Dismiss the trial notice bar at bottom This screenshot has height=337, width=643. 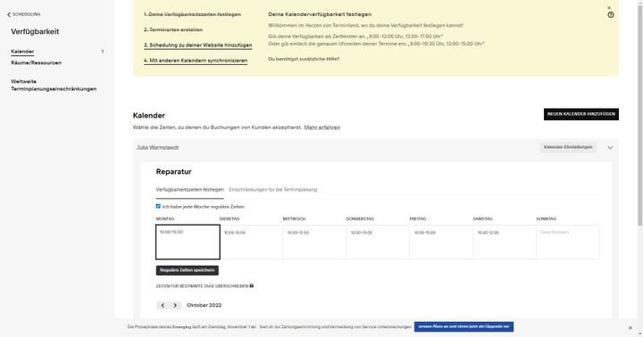click(x=630, y=327)
